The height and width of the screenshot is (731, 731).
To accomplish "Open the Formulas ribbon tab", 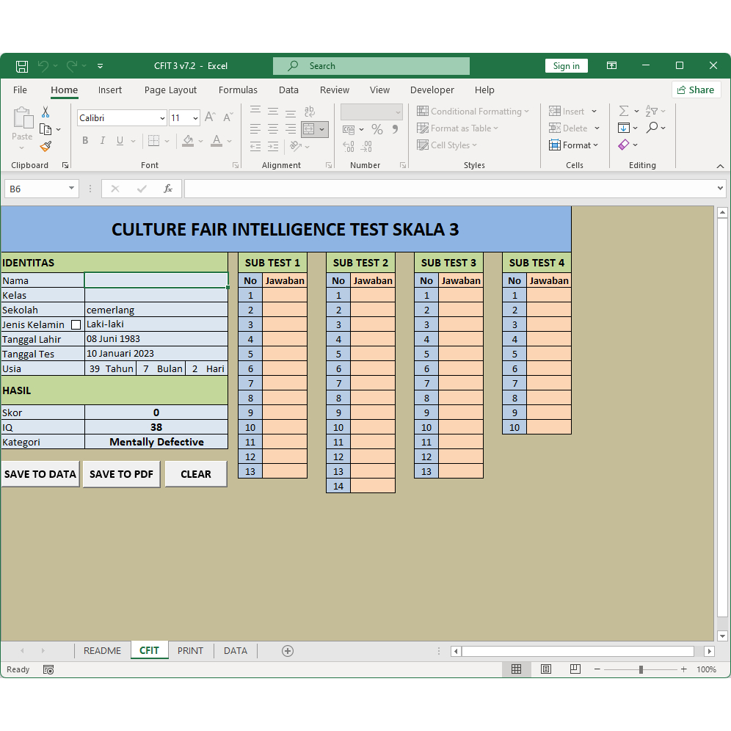I will tap(238, 90).
